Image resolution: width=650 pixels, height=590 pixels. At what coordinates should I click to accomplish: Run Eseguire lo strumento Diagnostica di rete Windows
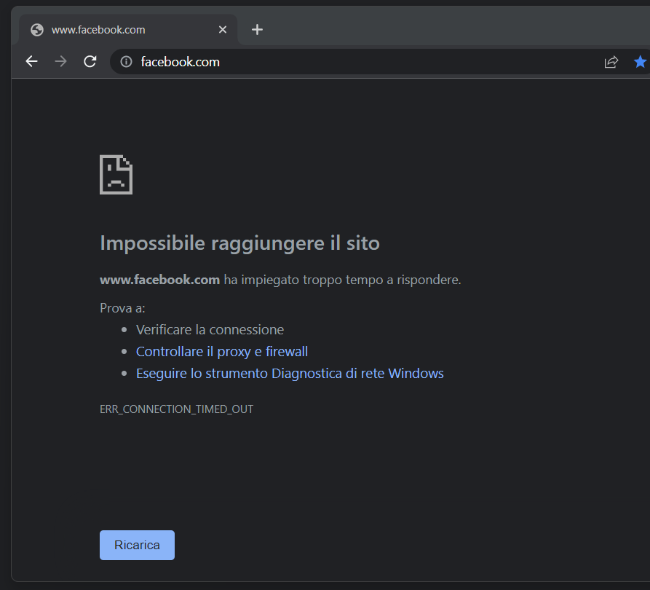point(290,374)
